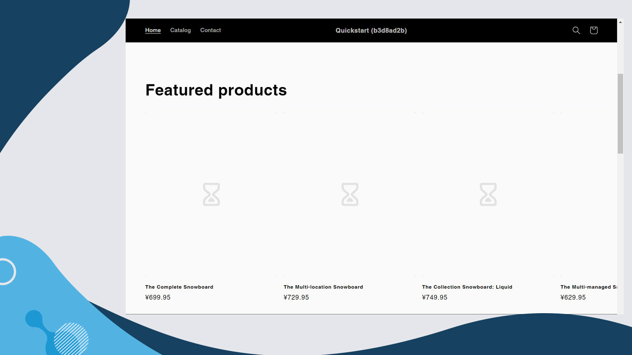Viewport: 632px width, 355px height.
Task: Open the Catalog menu link
Action: point(181,30)
